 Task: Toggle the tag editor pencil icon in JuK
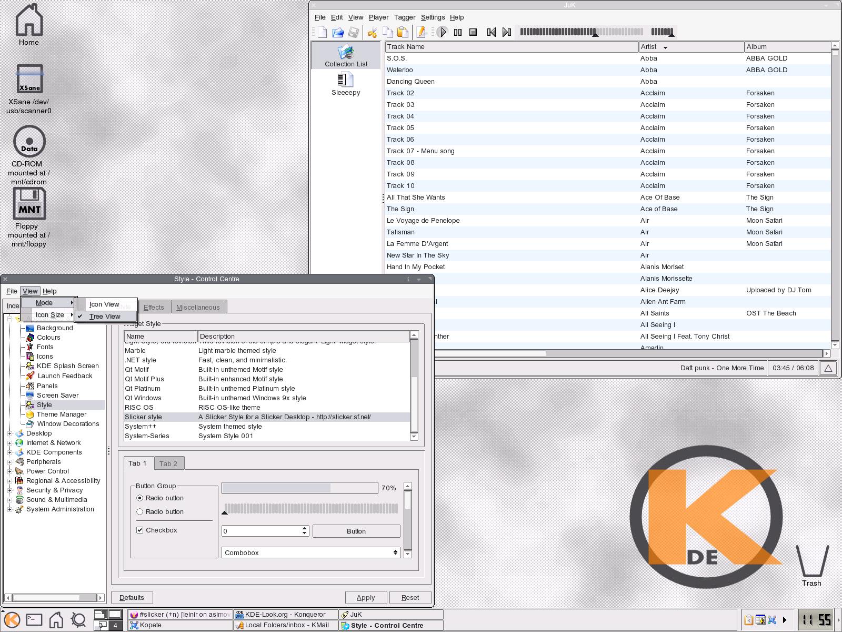click(x=420, y=33)
